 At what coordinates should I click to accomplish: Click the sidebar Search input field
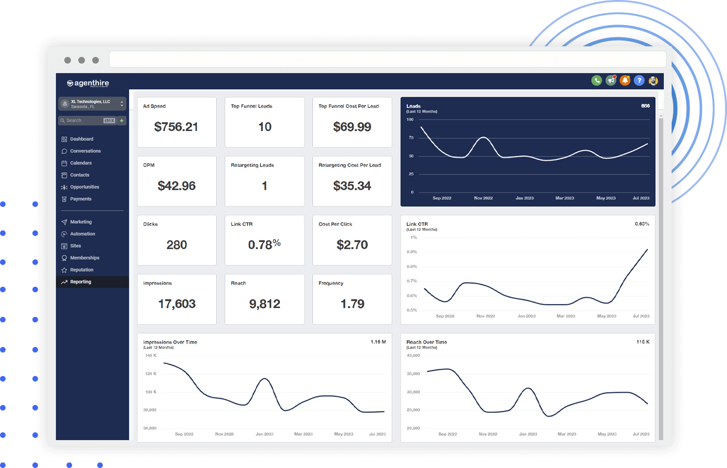pyautogui.click(x=87, y=120)
